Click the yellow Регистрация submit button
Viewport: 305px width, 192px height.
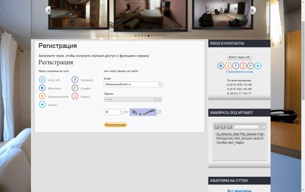115,125
